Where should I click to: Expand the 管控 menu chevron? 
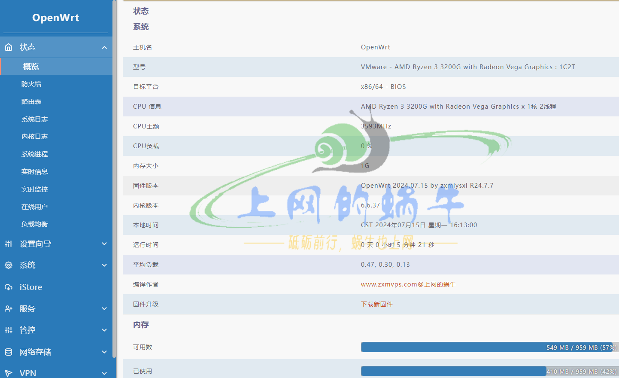[104, 330]
